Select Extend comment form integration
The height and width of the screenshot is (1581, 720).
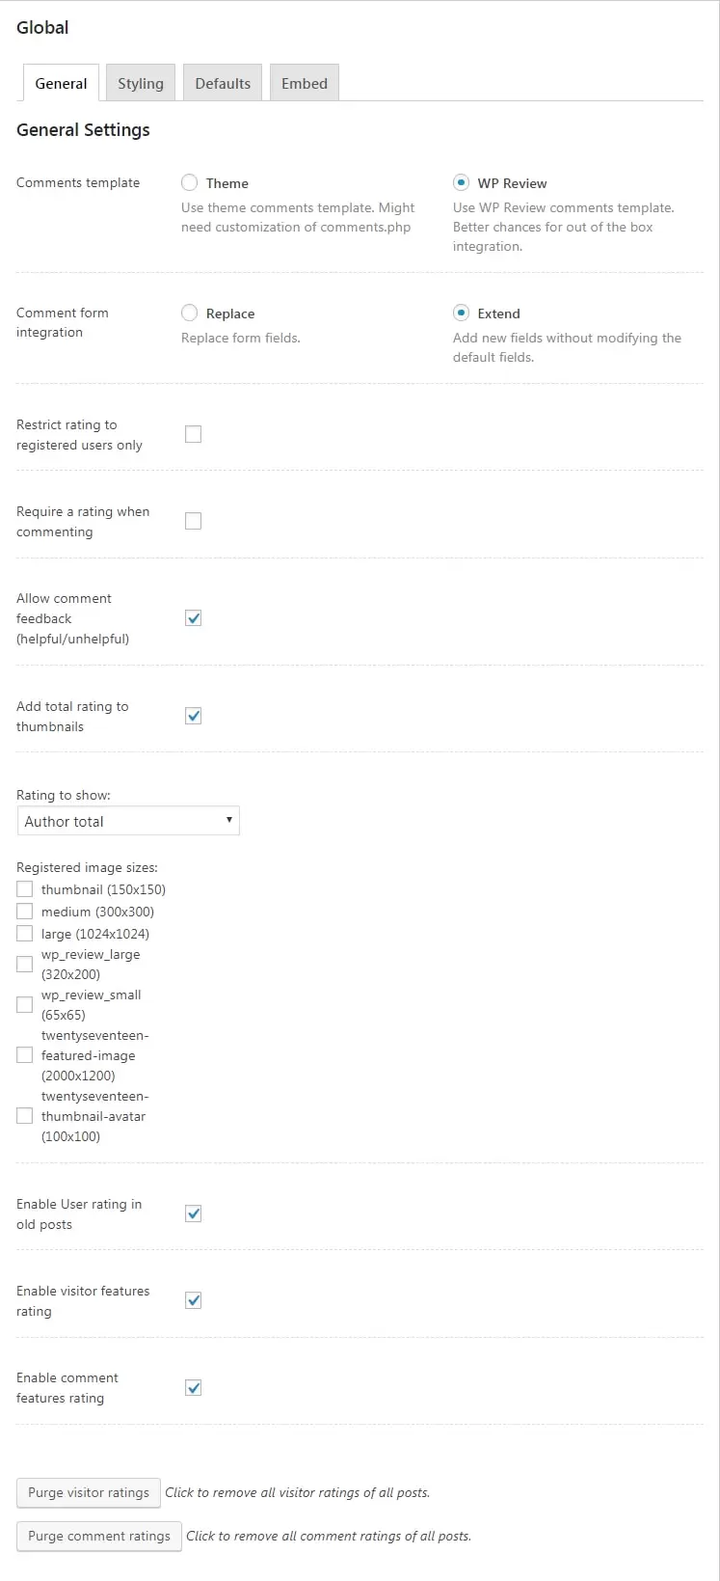[x=462, y=313]
